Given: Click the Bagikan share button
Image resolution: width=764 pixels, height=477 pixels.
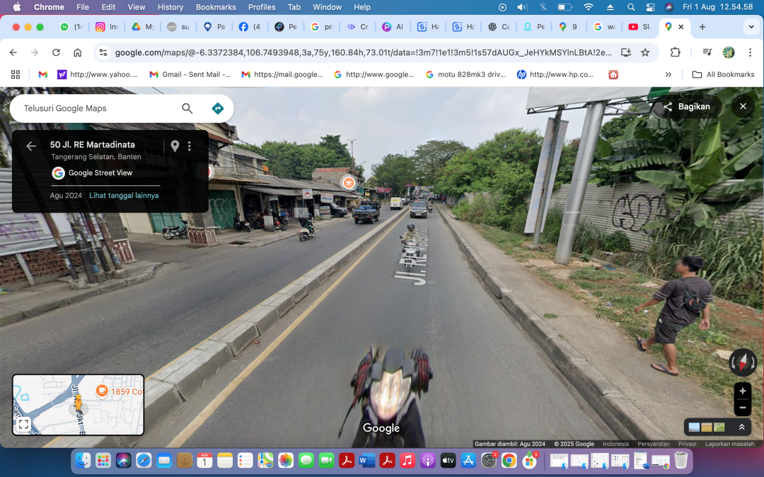Looking at the screenshot, I should [x=685, y=106].
